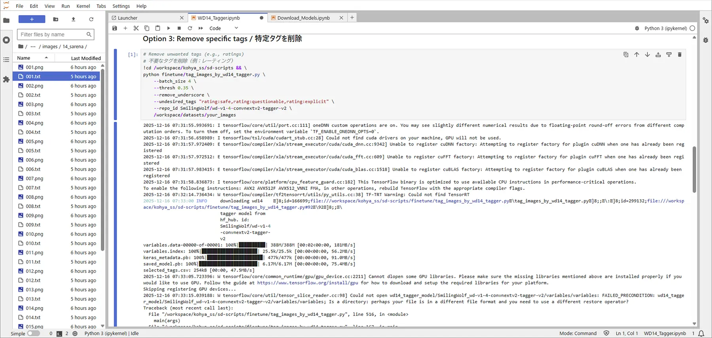The image size is (712, 338).
Task: Click the Filter files by name field
Action: pyautogui.click(x=52, y=34)
